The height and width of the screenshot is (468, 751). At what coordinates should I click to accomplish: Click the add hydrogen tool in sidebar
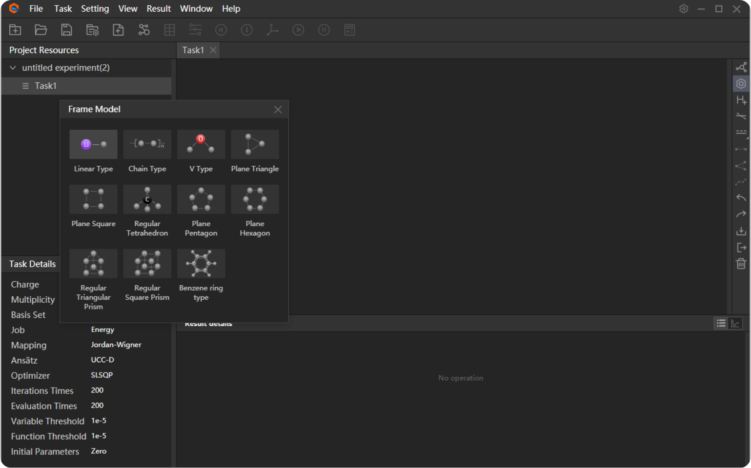(x=741, y=100)
